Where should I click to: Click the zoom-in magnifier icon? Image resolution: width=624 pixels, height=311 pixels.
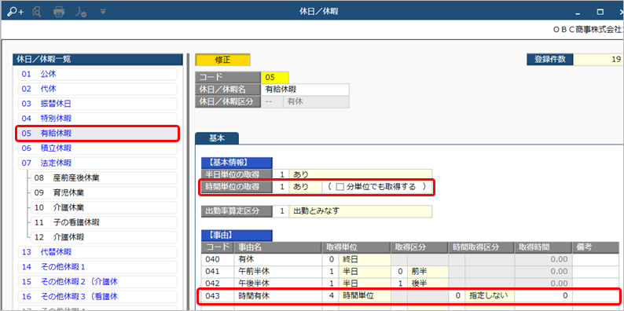16,12
